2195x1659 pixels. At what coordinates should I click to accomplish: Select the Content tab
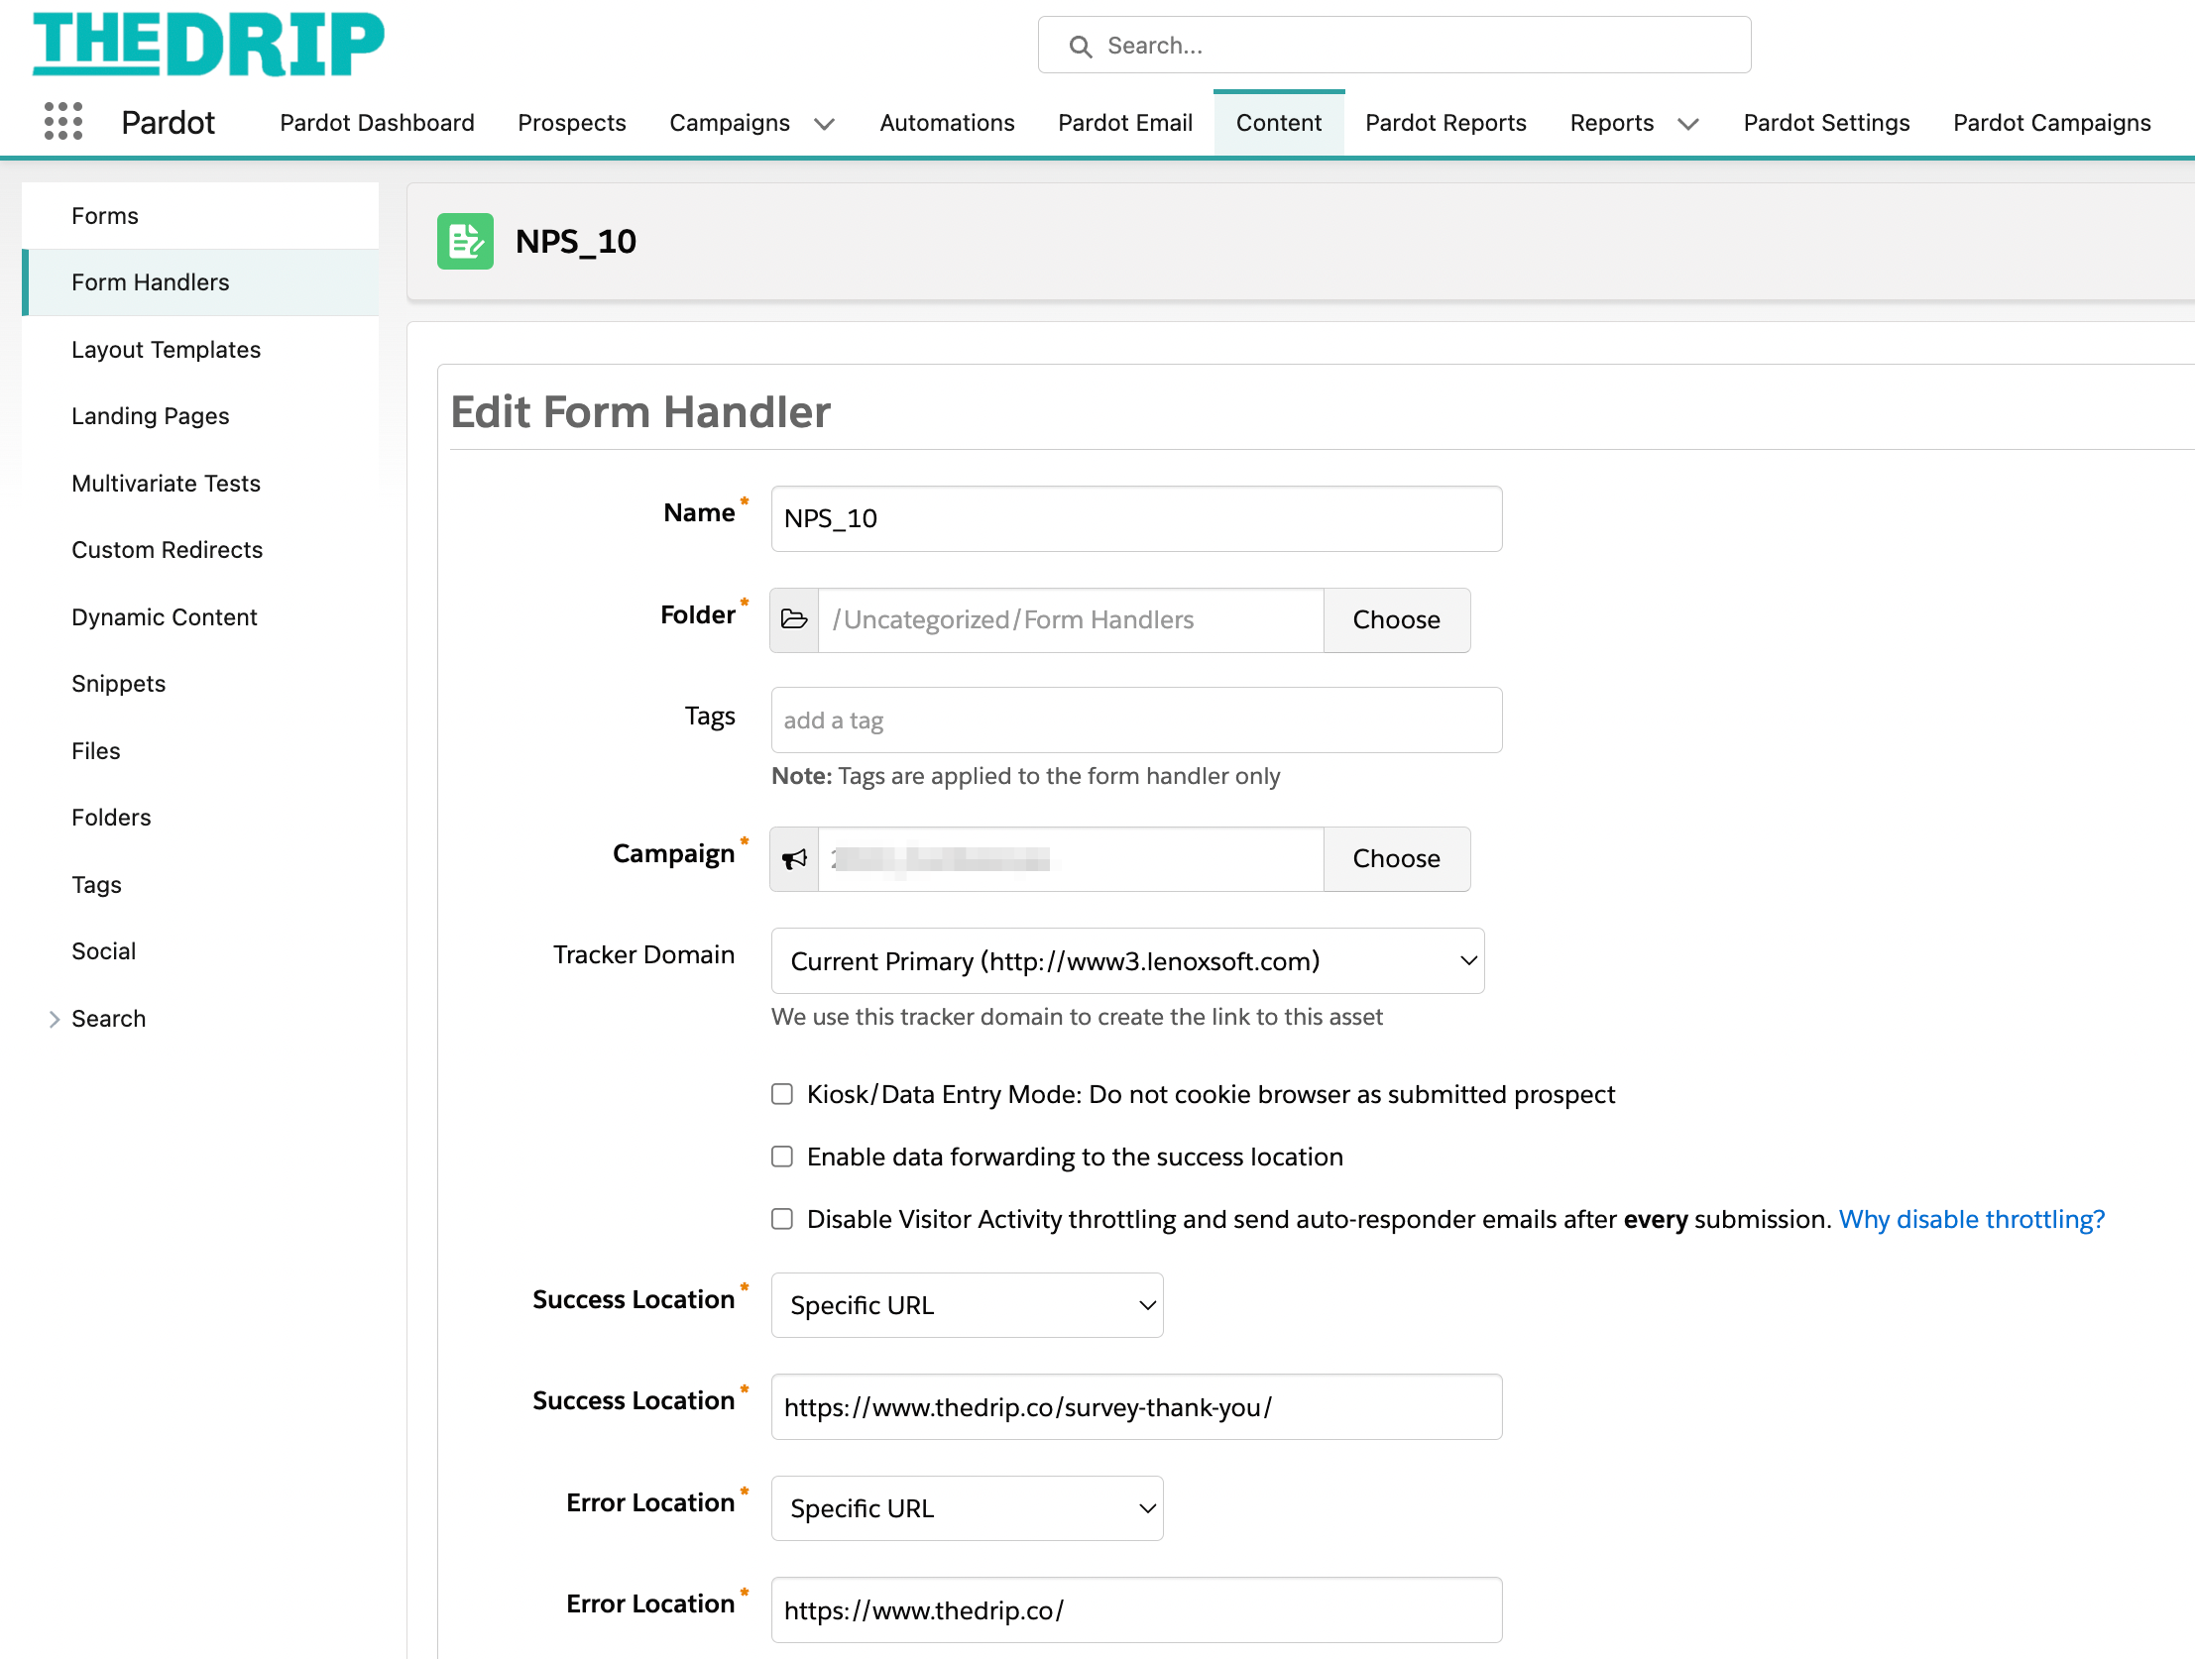tap(1279, 123)
